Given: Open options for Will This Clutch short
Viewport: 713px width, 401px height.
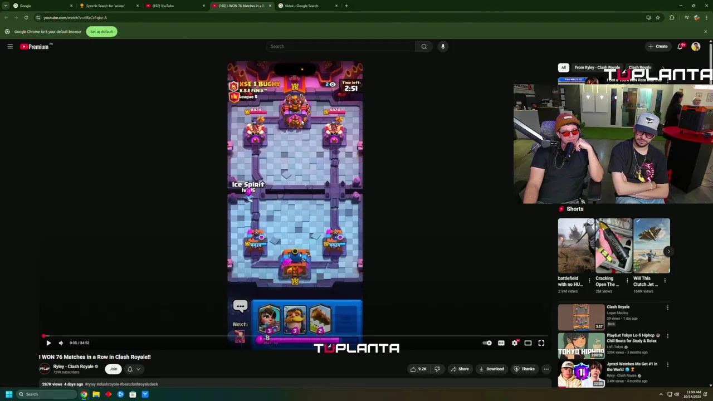Looking at the screenshot, I should coord(665,281).
